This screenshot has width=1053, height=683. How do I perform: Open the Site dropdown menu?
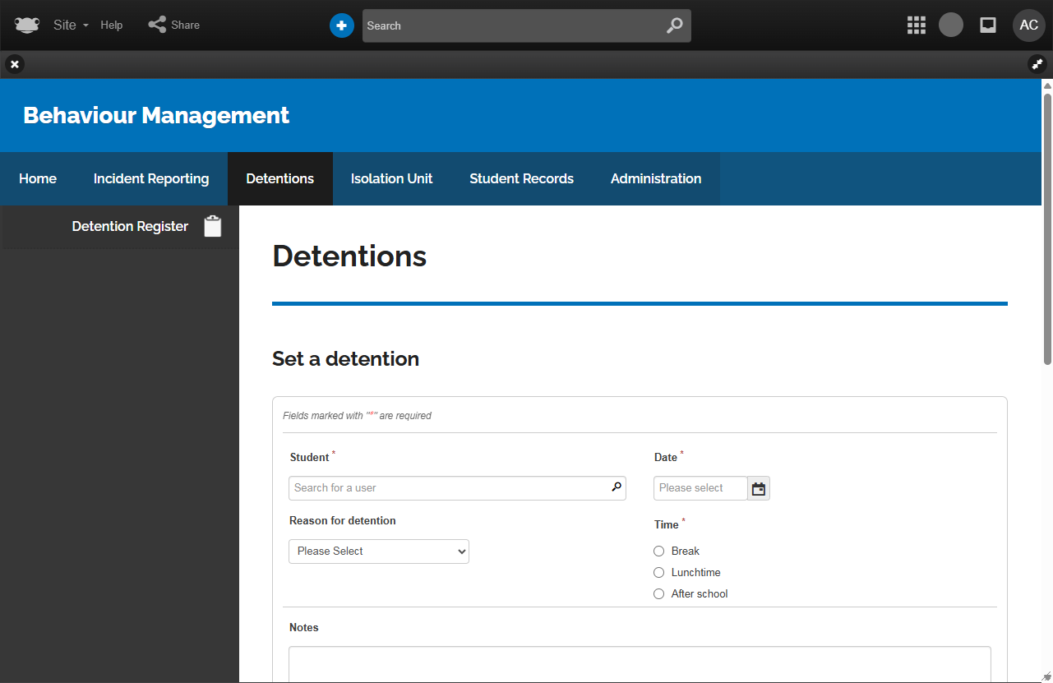(x=71, y=25)
